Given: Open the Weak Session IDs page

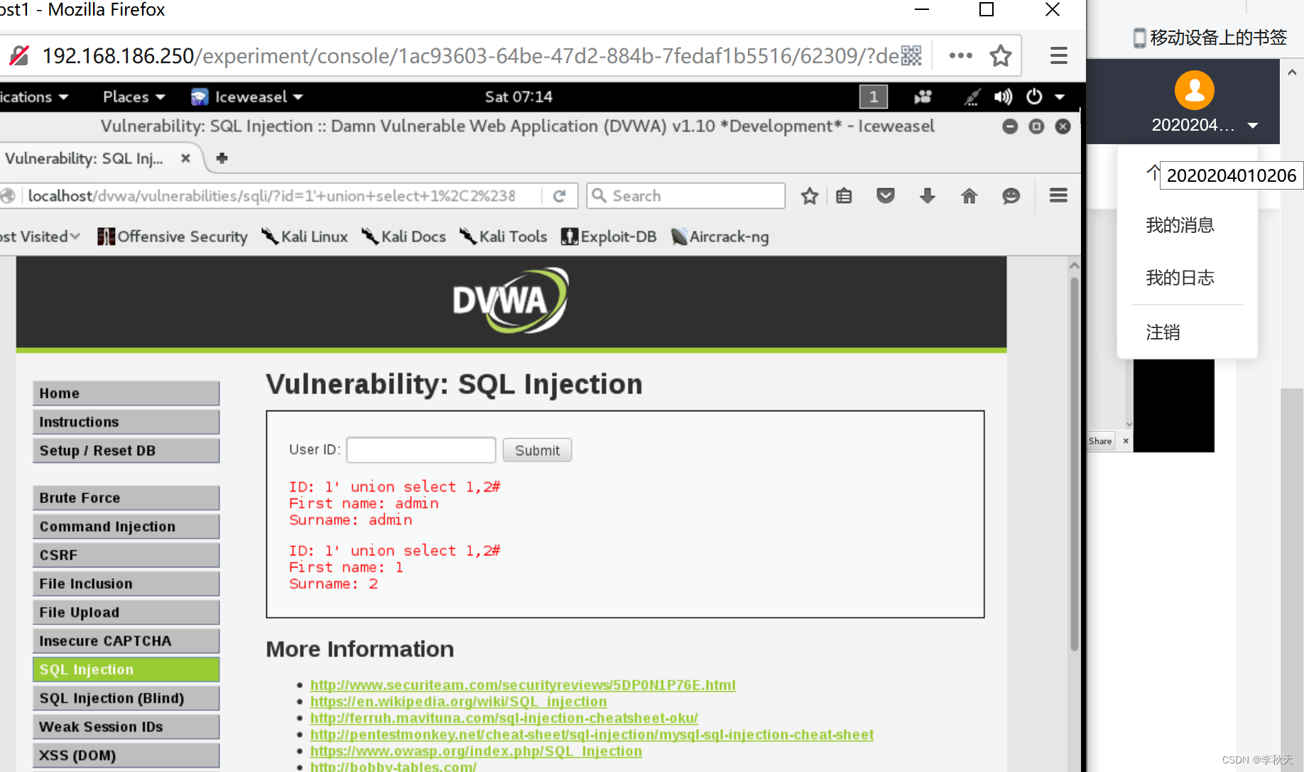Looking at the screenshot, I should tap(126, 727).
